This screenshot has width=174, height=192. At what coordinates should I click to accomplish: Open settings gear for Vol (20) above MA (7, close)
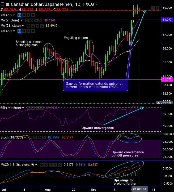[x=24, y=15]
